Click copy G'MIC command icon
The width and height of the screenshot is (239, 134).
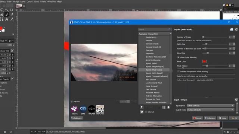232,29
